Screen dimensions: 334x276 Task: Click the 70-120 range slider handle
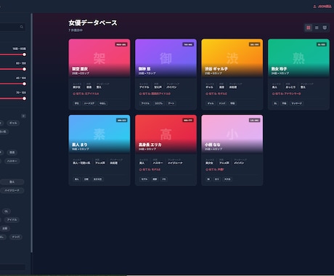click(24, 99)
